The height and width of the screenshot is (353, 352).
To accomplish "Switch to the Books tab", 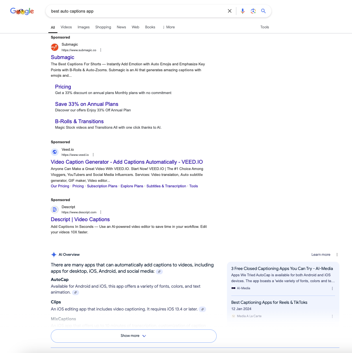I will (x=150, y=27).
